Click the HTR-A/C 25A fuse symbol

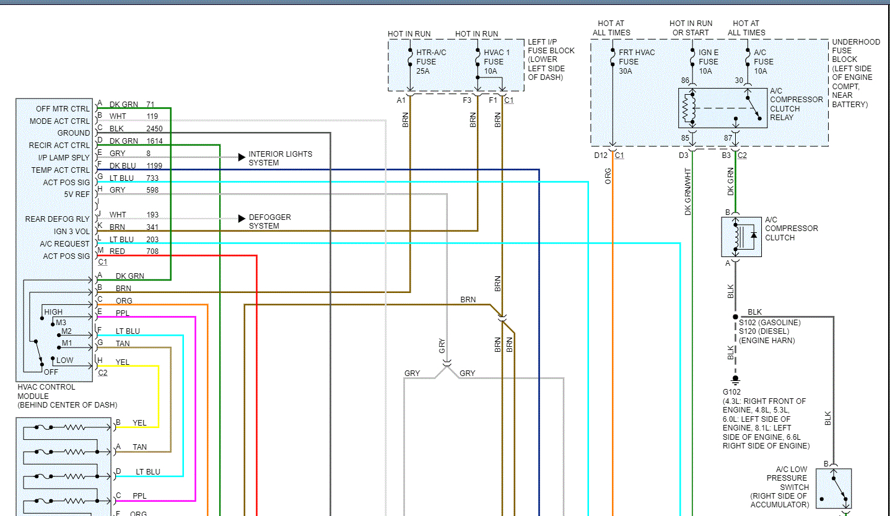[410, 59]
